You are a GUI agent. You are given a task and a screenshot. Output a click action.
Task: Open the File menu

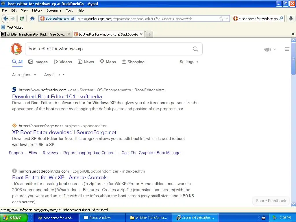pos(4,10)
